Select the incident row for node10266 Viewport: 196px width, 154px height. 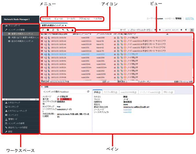(x=116, y=64)
